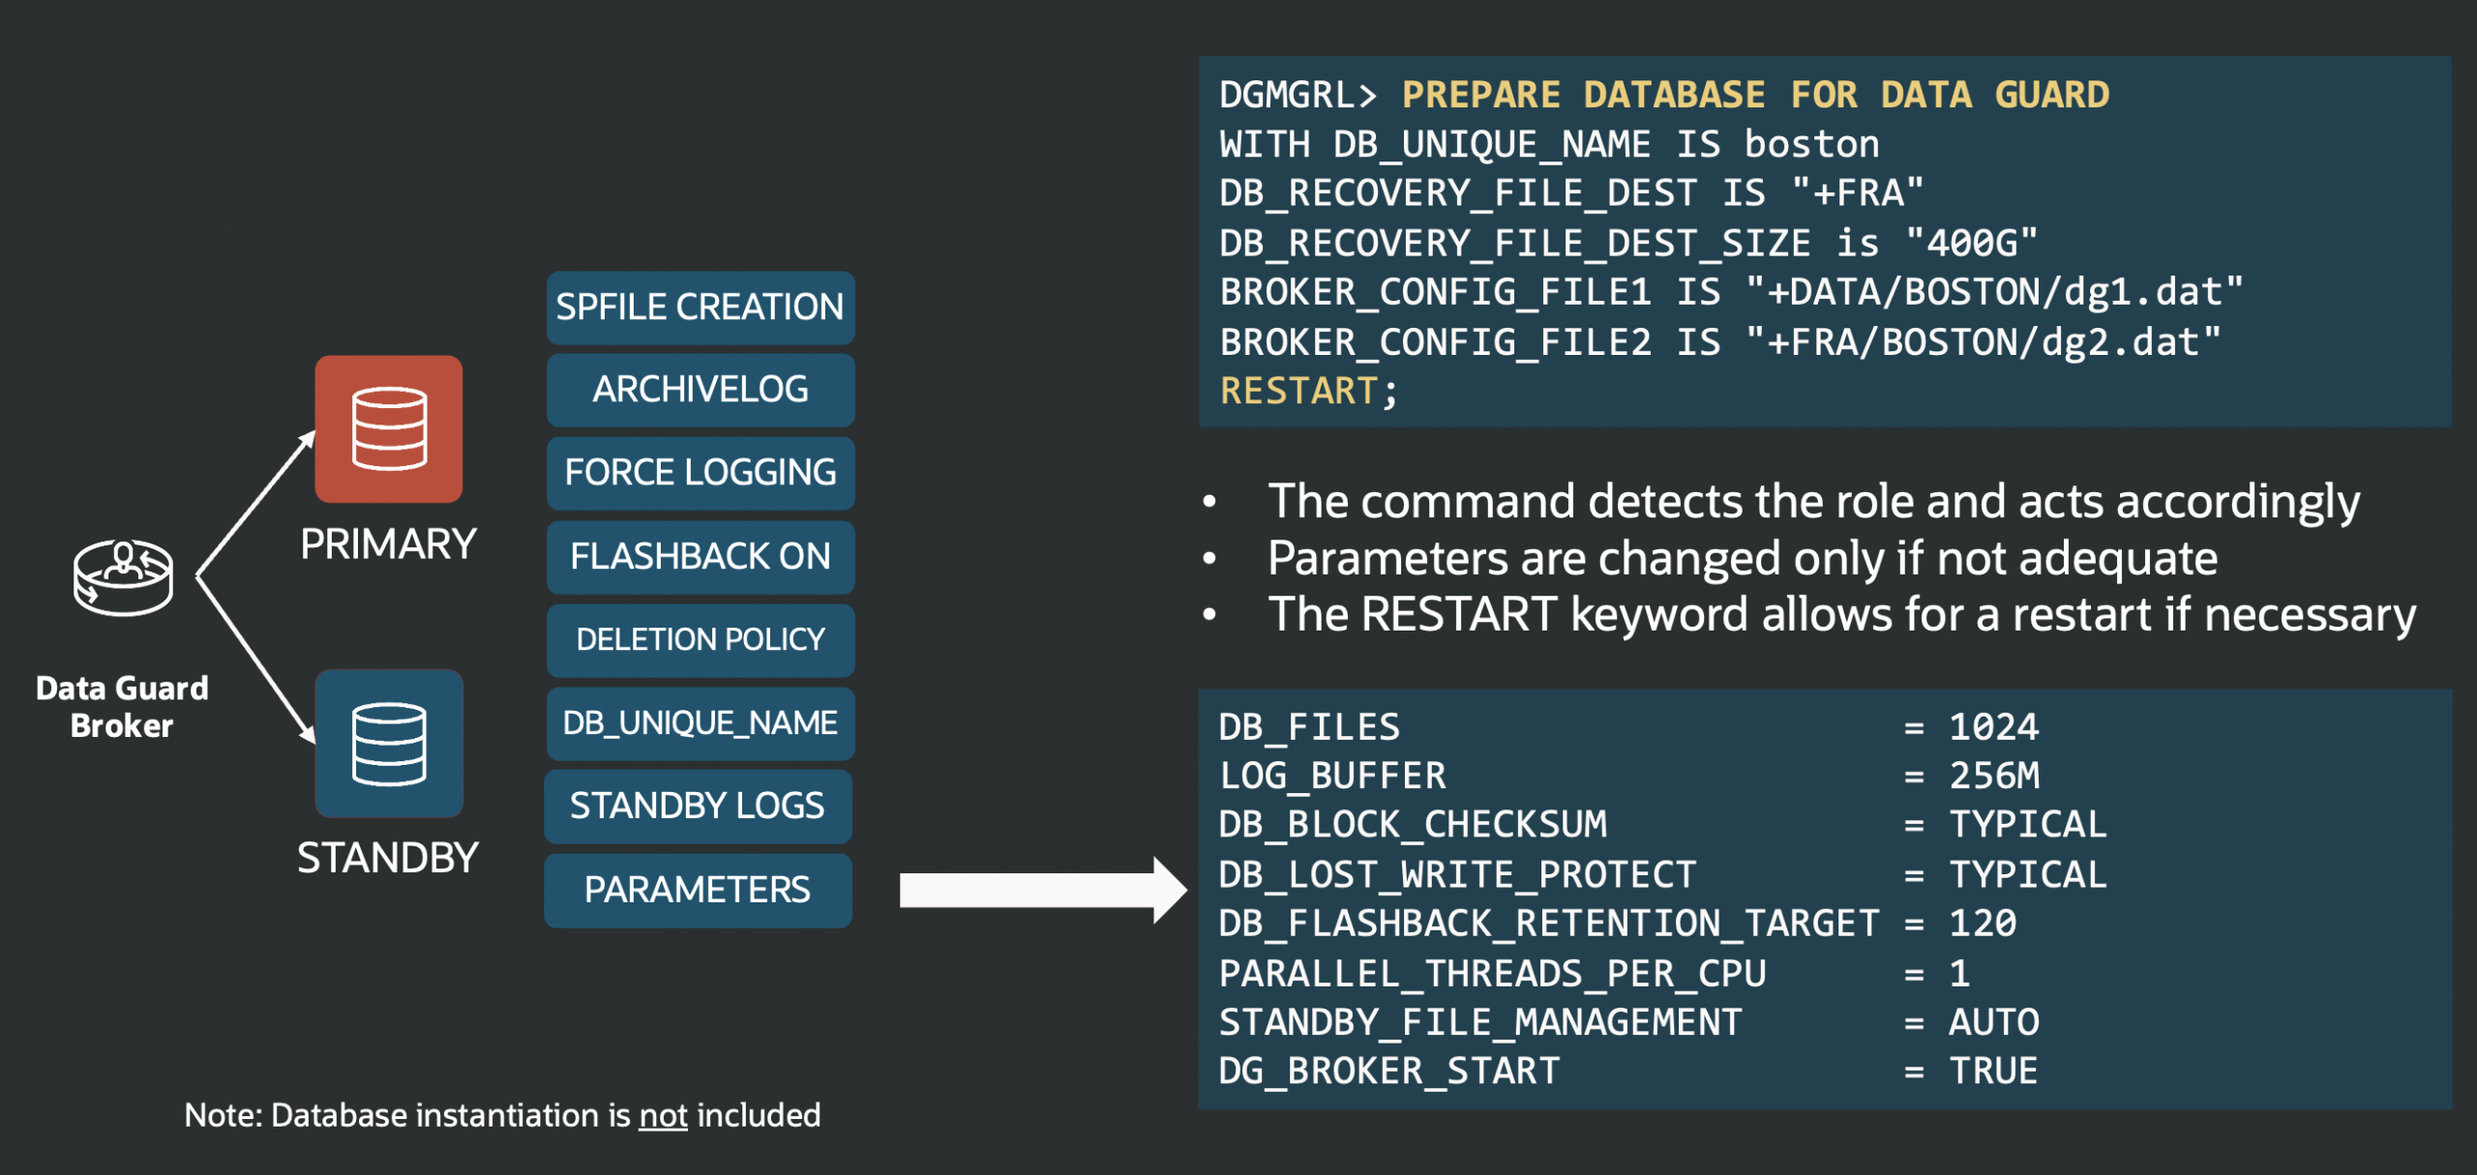Viewport: 2477px width, 1175px height.
Task: Select the ARCHIVELOG box
Action: click(700, 390)
